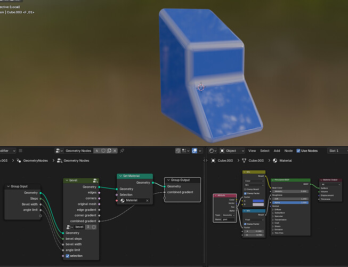The width and height of the screenshot is (348, 267).
Task: Open the Slot 1 material slot dropdown
Action: 337,151
